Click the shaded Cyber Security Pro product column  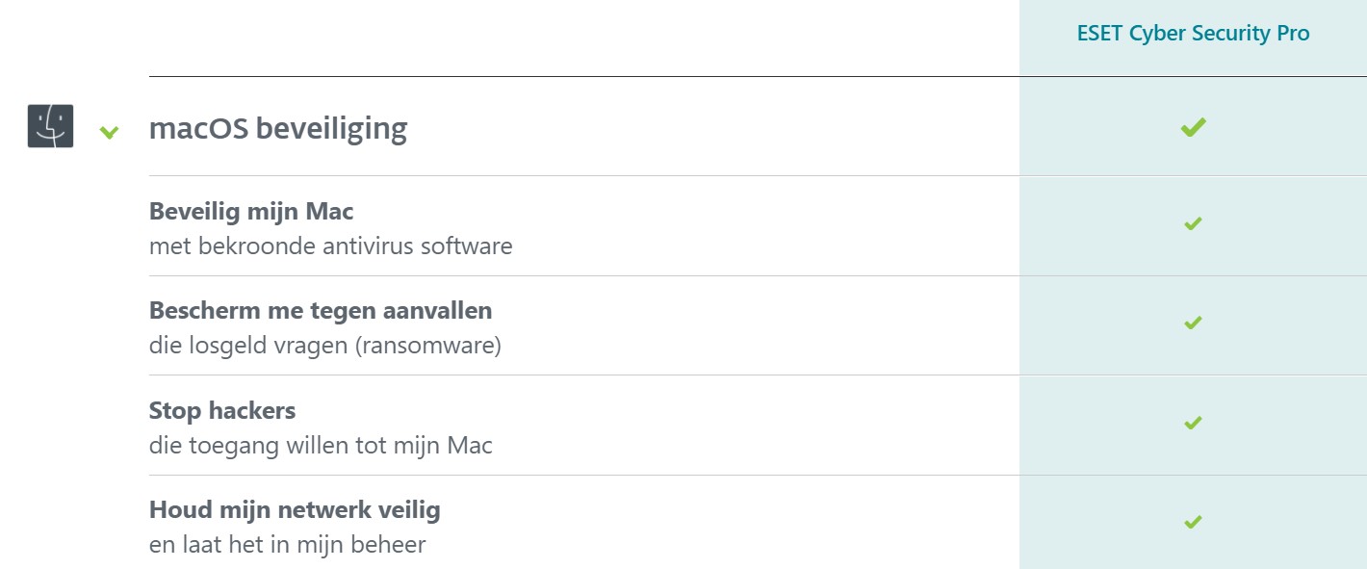pos(1193,284)
